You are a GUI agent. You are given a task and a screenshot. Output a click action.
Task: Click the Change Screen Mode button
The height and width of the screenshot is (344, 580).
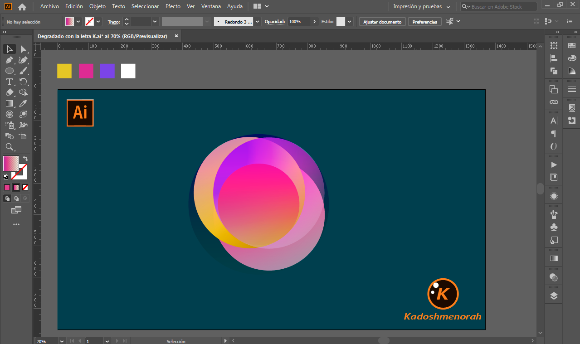(x=16, y=210)
